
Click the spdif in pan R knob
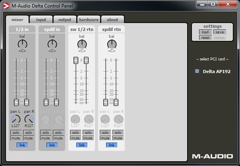59,119
